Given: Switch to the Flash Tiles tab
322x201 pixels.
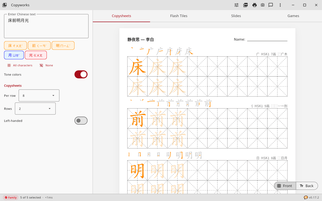Looking at the screenshot, I should point(179,16).
